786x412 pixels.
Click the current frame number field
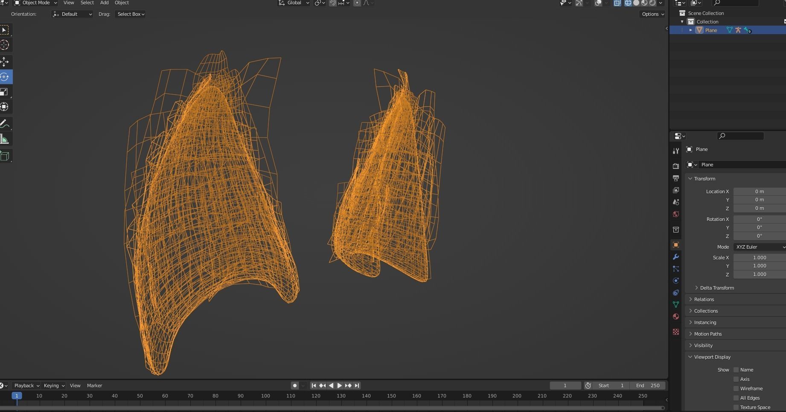click(x=565, y=386)
